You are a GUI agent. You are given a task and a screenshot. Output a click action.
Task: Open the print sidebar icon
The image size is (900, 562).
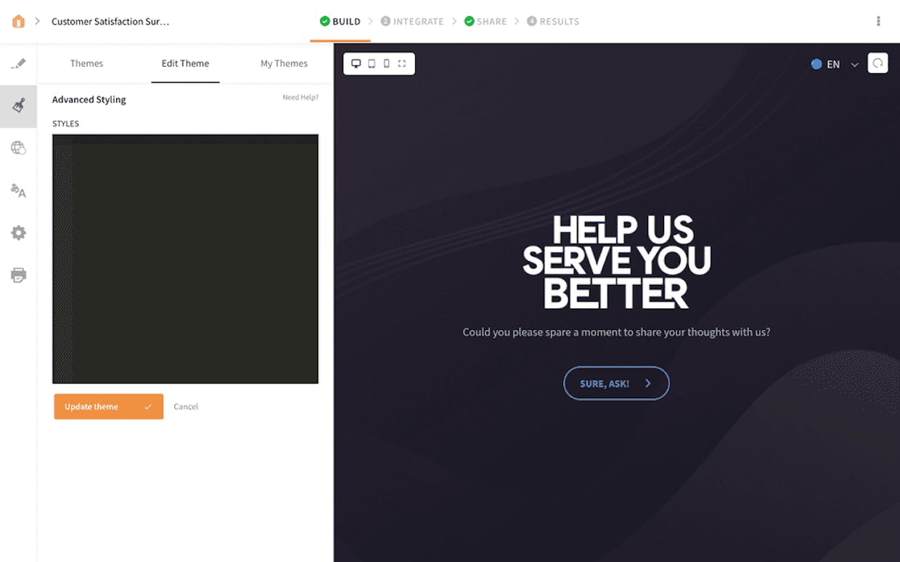point(18,275)
